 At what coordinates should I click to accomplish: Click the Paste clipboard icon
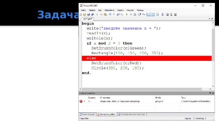(105, 14)
